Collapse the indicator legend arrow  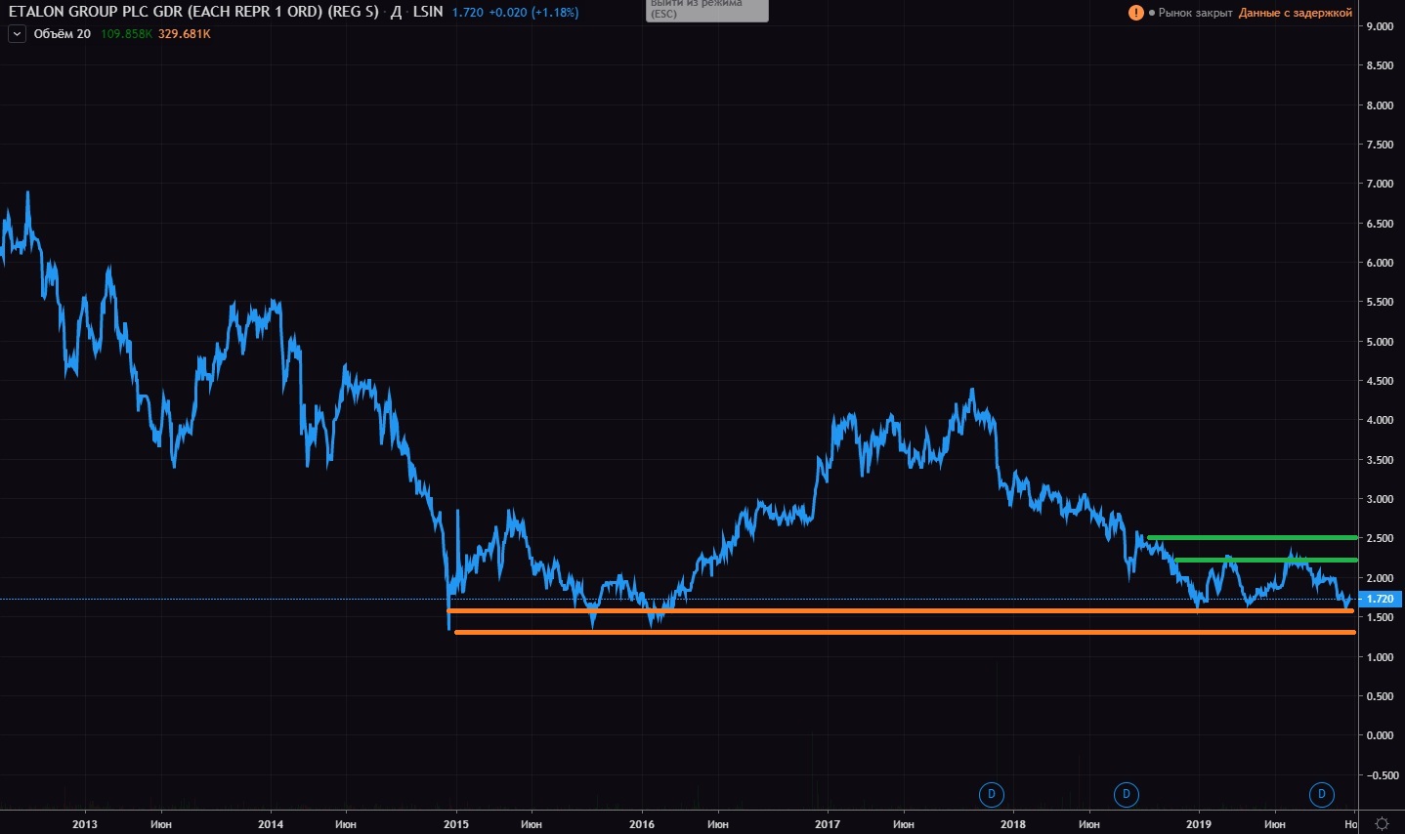pos(17,34)
